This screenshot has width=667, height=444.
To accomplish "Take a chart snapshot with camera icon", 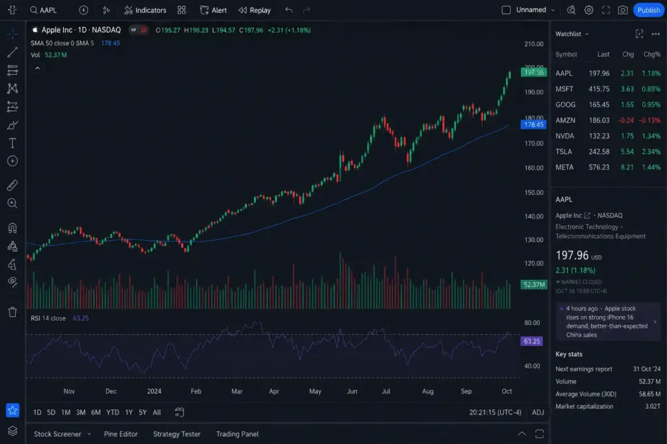I will pos(623,10).
